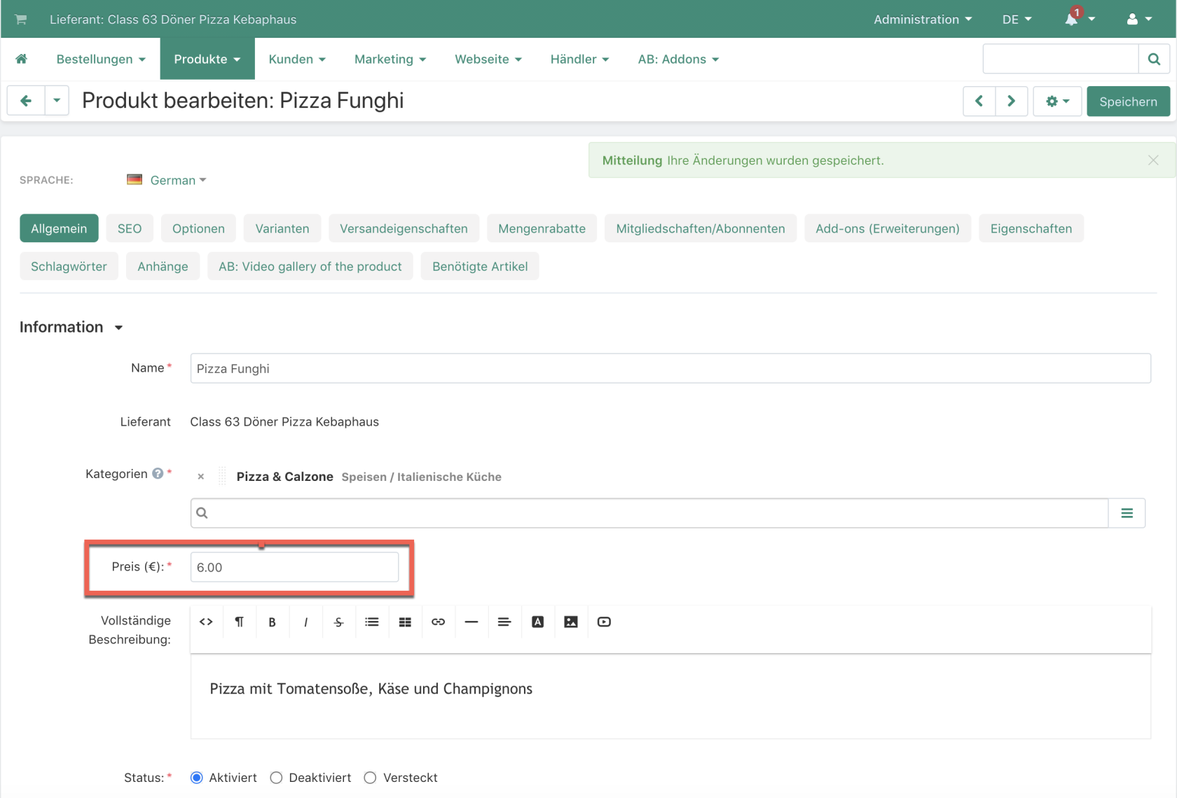Viewport: 1177px width, 798px height.
Task: Apply strikethrough formatting in editor
Action: 338,622
